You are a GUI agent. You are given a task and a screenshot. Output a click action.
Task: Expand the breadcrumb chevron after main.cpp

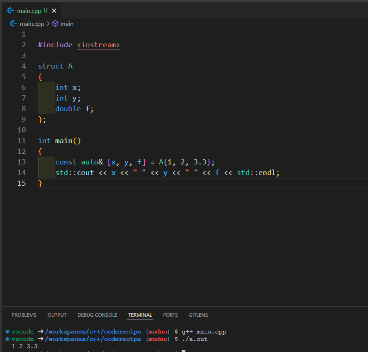click(48, 24)
